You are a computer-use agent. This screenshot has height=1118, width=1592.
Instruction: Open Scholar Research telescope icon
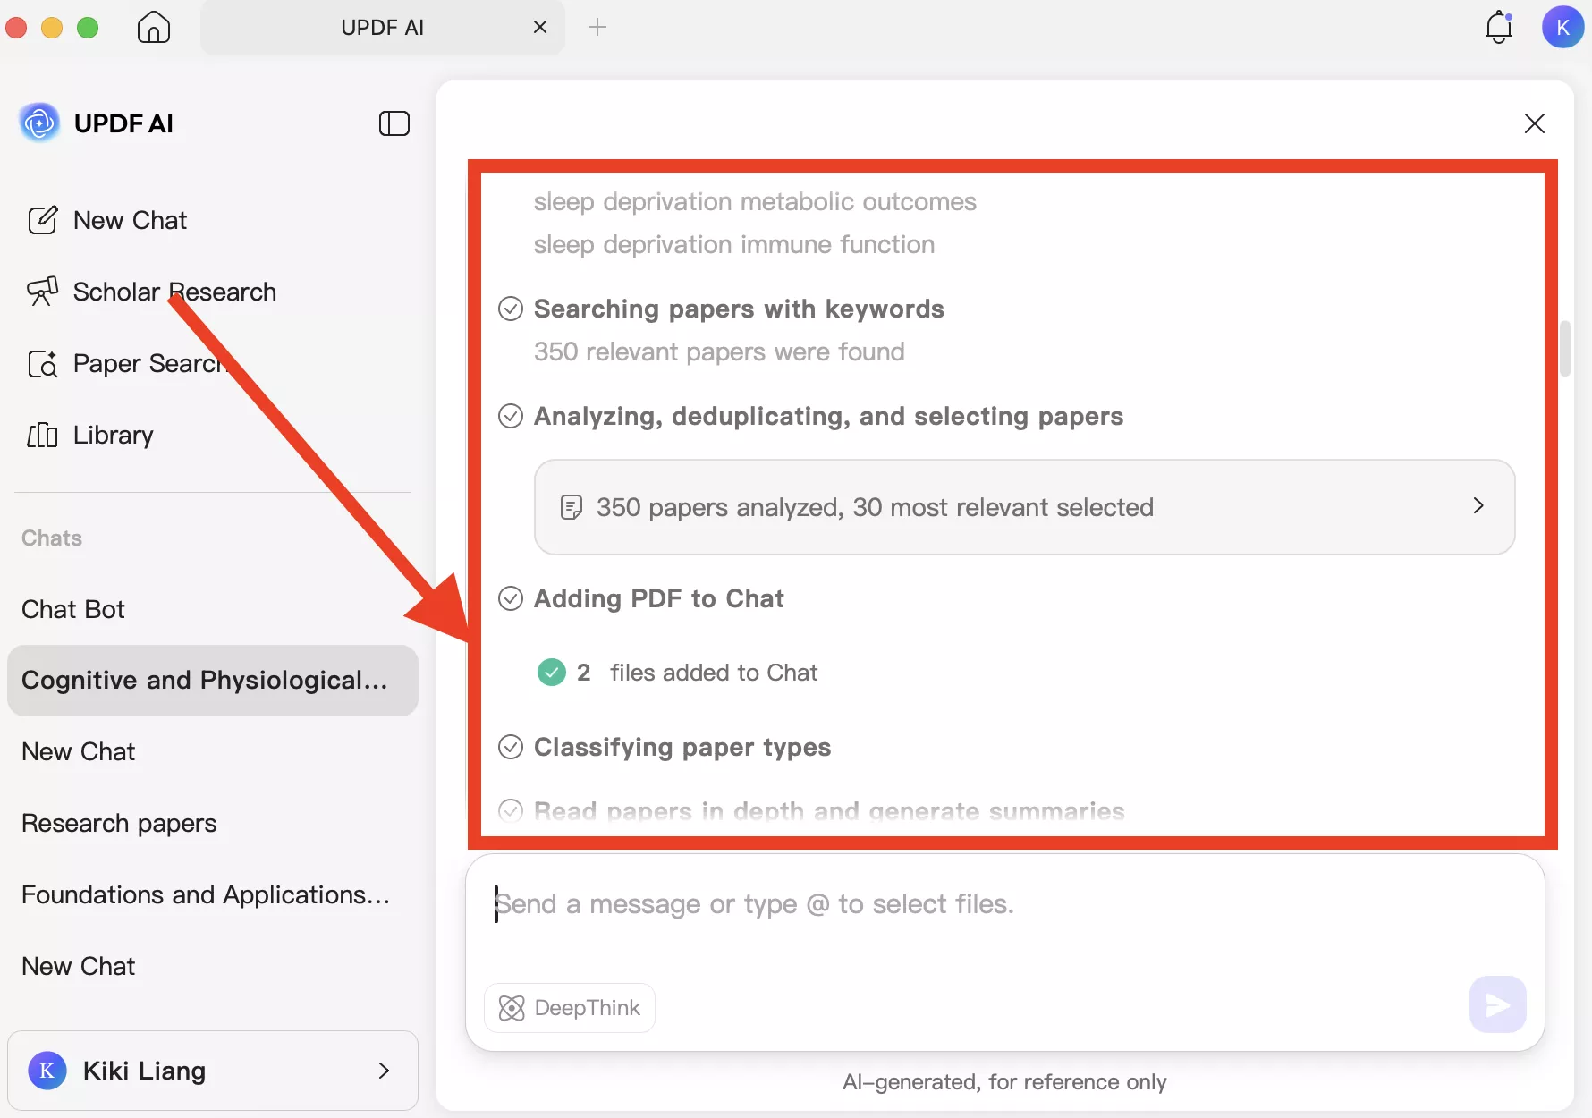[x=42, y=292]
